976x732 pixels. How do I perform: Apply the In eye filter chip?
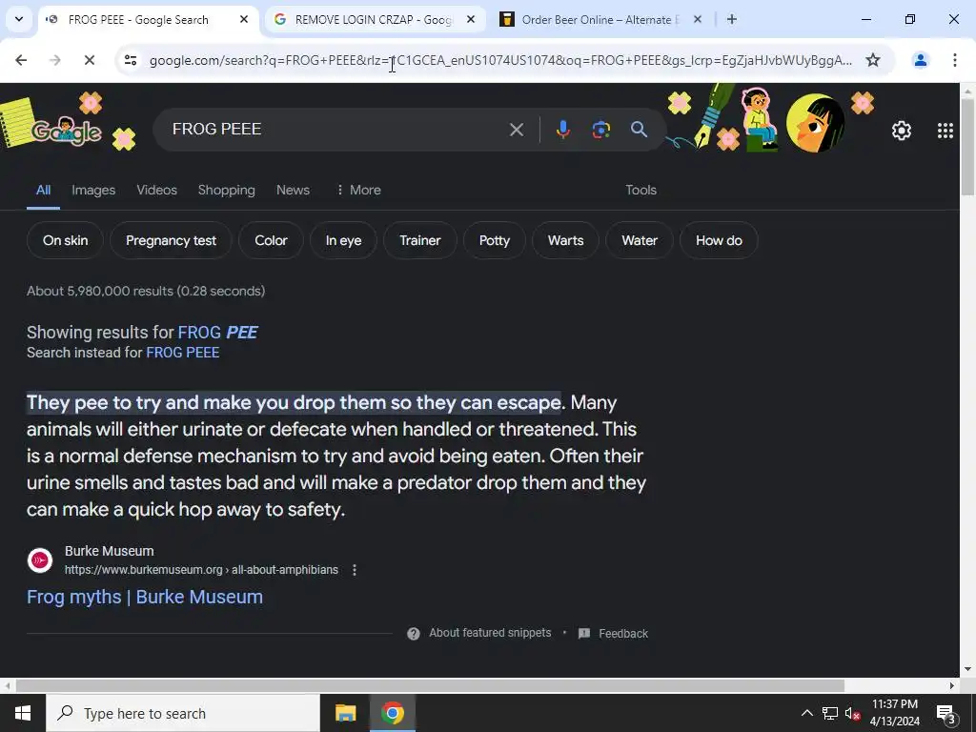[x=343, y=240]
